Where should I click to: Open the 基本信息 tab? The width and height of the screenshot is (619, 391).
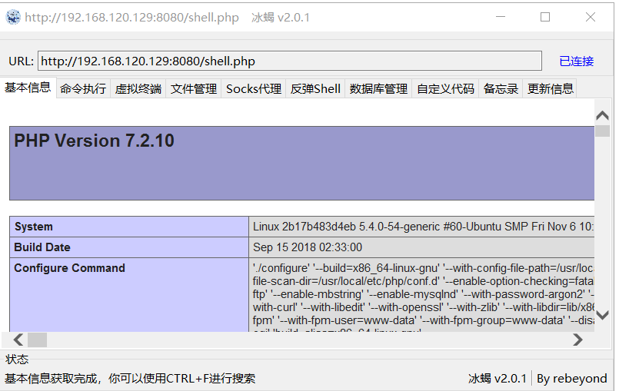[28, 88]
